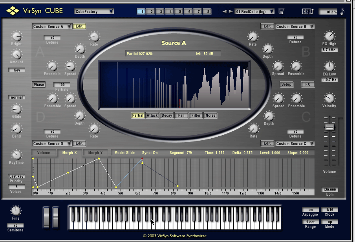Switch to the Attack tab
Image resolution: width=355 pixels, height=242 pixels.
click(152, 115)
